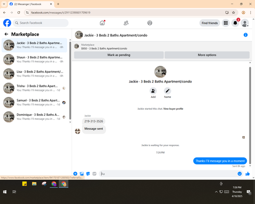The image size is (255, 204).
Task: Open Windows Task View icon
Action: [x=14, y=192]
